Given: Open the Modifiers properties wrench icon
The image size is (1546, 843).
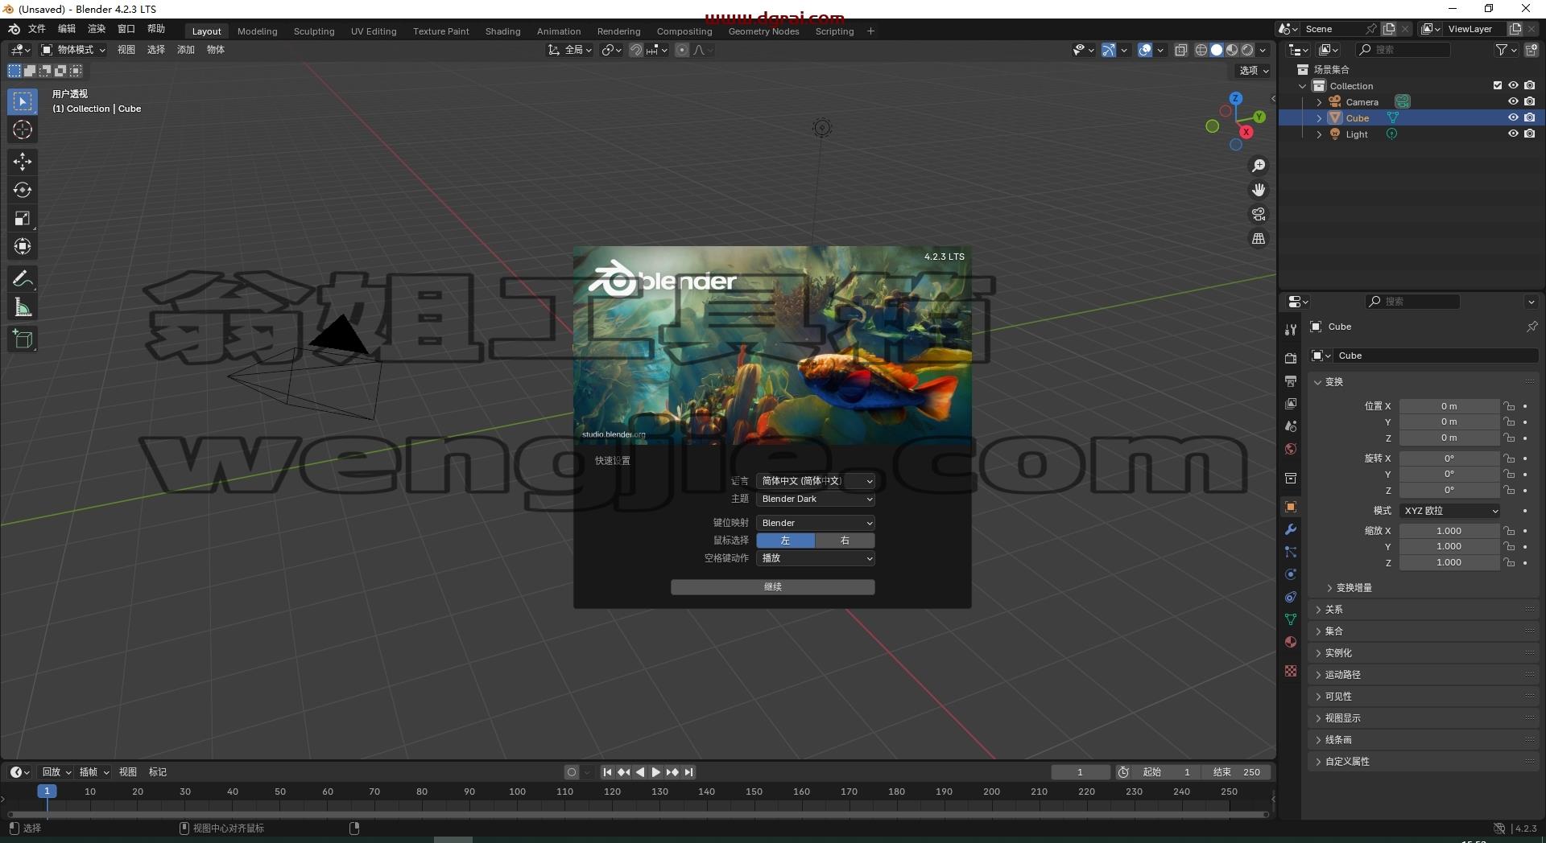Looking at the screenshot, I should 1291,529.
